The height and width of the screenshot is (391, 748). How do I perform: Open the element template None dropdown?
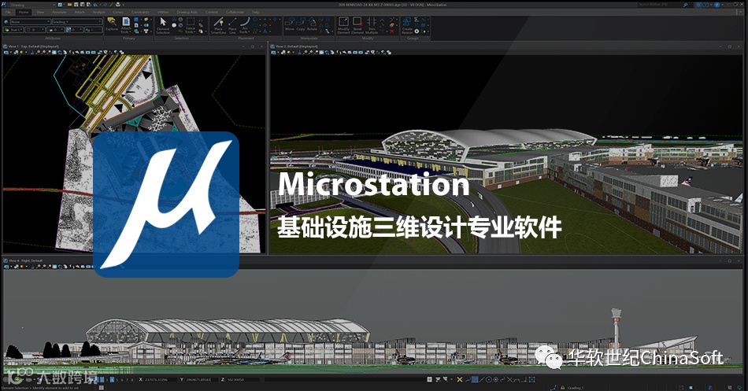click(30, 21)
